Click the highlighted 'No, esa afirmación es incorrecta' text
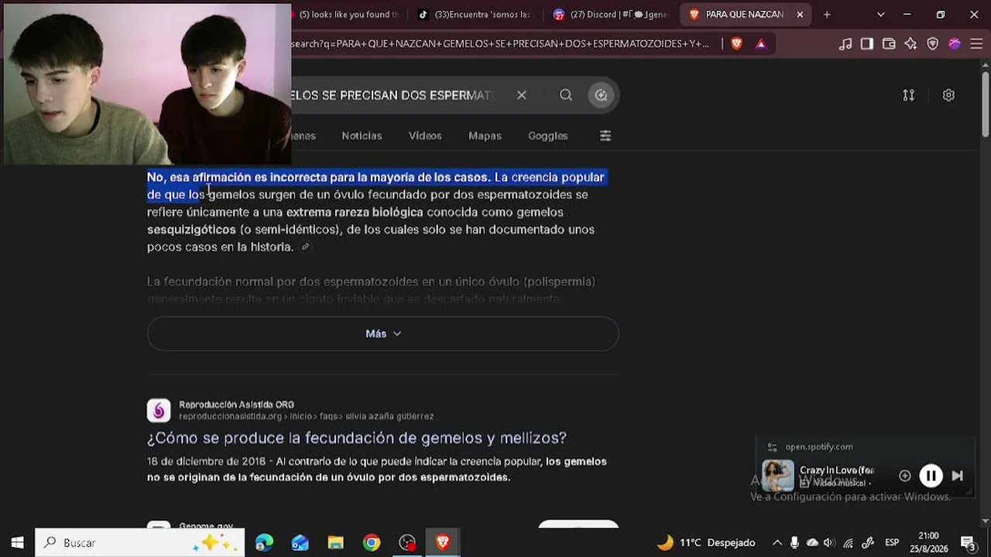The width and height of the screenshot is (991, 557). click(x=318, y=177)
